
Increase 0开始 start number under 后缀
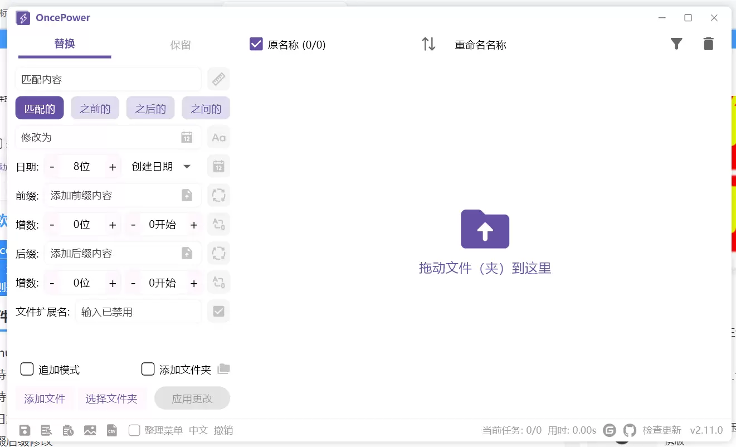tap(194, 283)
